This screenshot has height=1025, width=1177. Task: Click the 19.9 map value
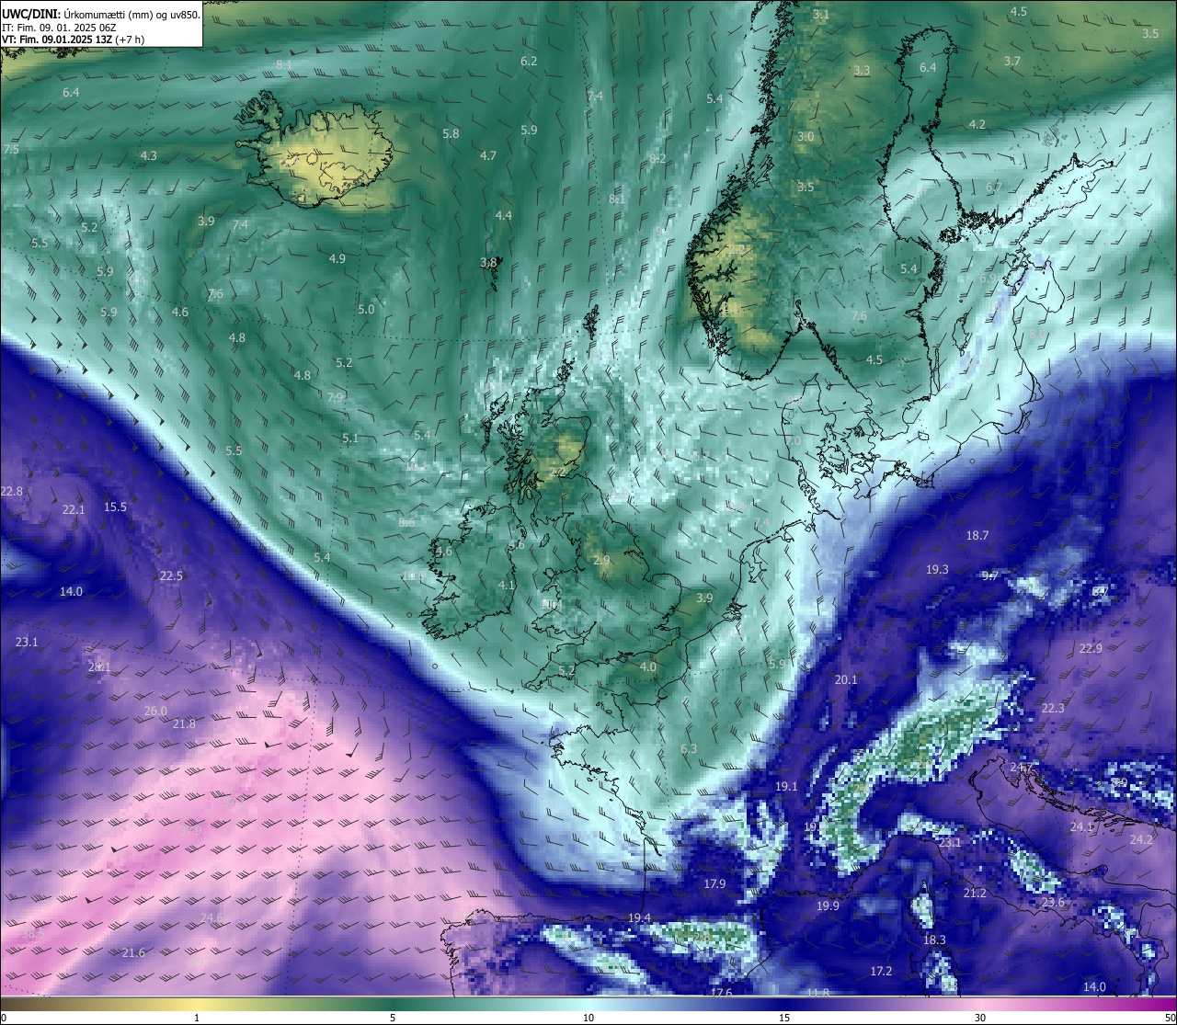828,906
